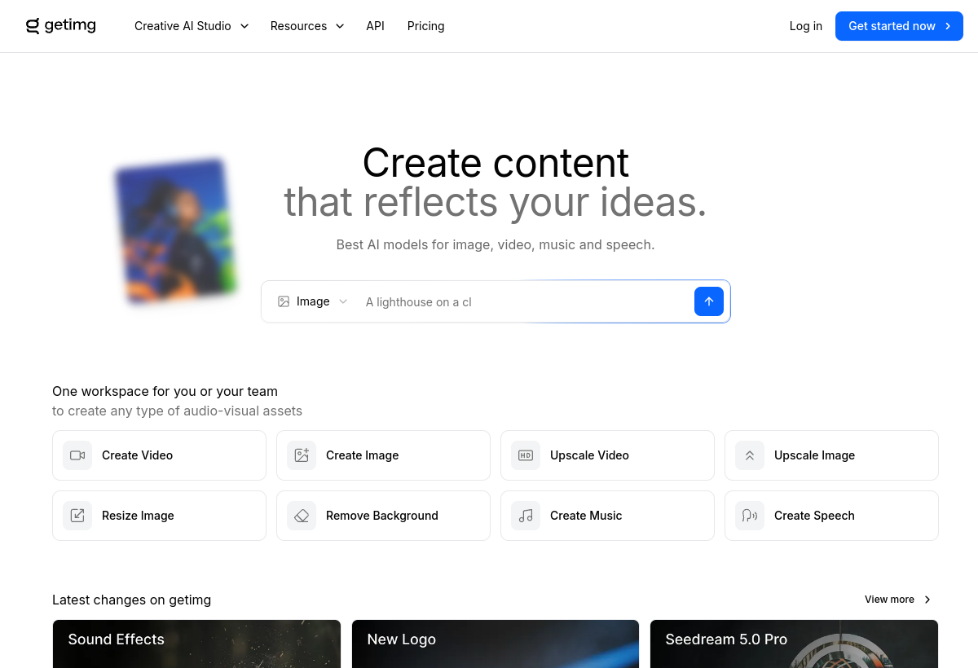Click the Create Image icon
The height and width of the screenshot is (668, 978).
(302, 455)
